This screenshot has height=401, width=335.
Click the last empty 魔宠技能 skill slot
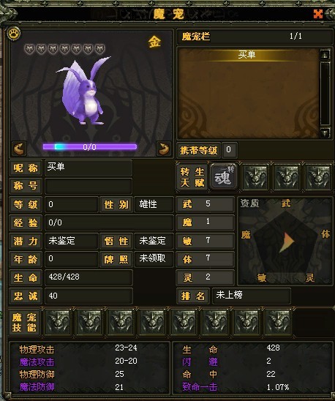[x=278, y=322]
